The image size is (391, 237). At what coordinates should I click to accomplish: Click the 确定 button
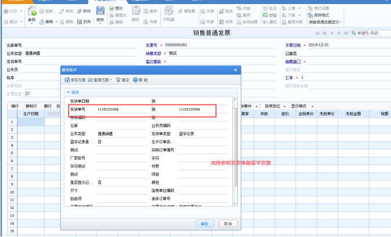pyautogui.click(x=205, y=224)
